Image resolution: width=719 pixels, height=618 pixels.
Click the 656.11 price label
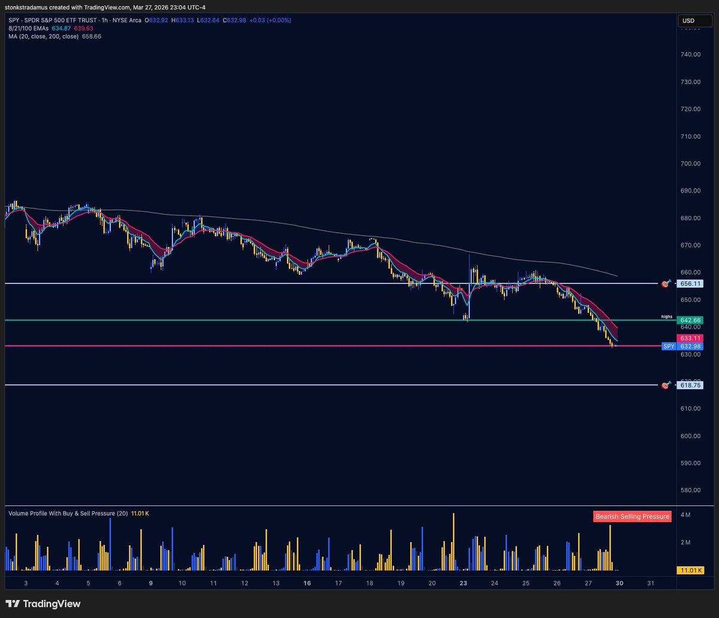[690, 284]
